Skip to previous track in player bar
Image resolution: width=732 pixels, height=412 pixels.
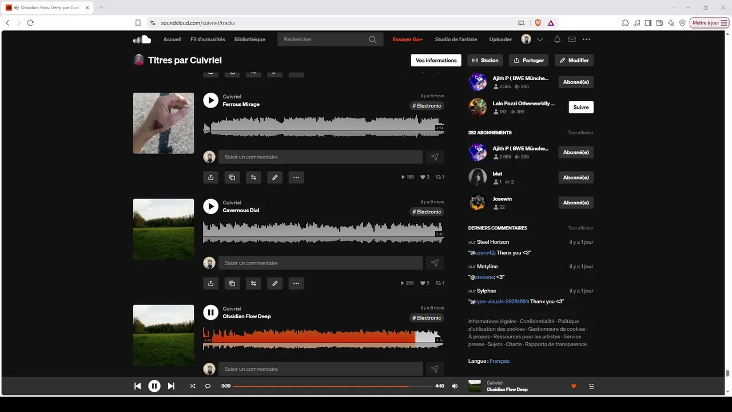[137, 386]
